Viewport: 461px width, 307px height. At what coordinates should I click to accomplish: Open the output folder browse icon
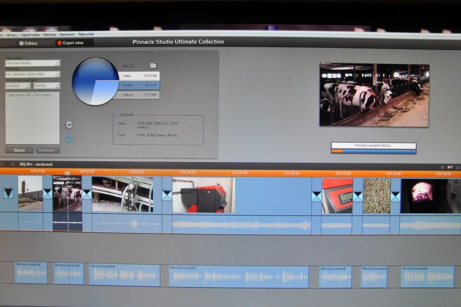pos(153,65)
